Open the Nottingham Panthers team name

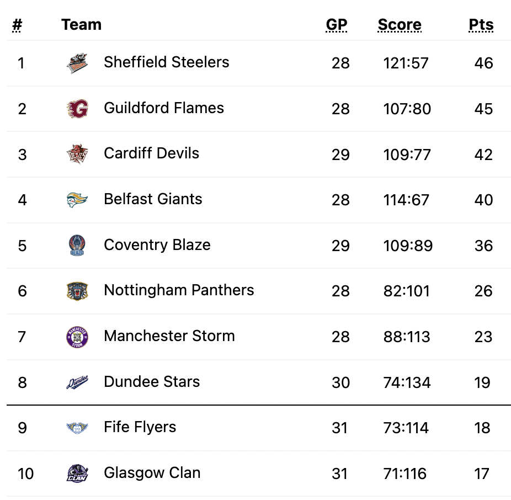pos(179,290)
